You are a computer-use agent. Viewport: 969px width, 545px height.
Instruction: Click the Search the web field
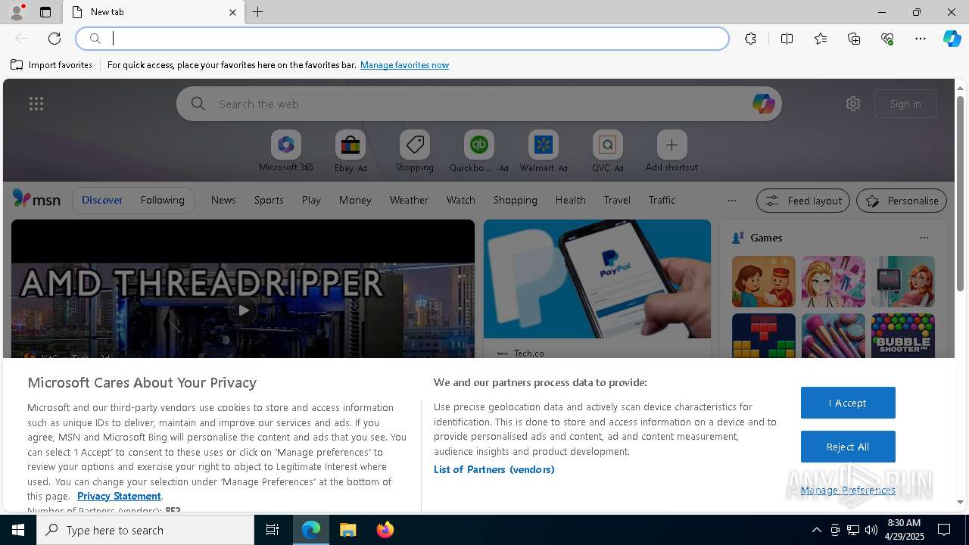pos(478,104)
